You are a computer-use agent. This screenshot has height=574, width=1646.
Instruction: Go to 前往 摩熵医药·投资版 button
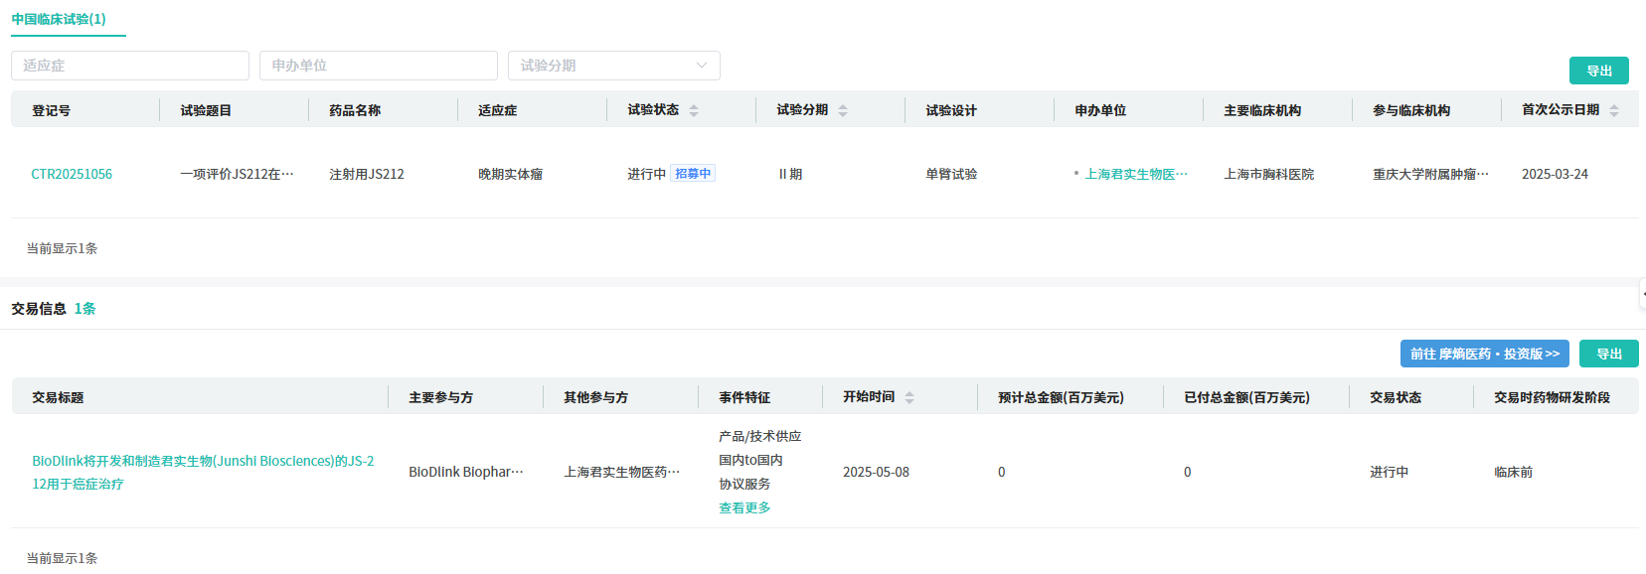pos(1484,354)
